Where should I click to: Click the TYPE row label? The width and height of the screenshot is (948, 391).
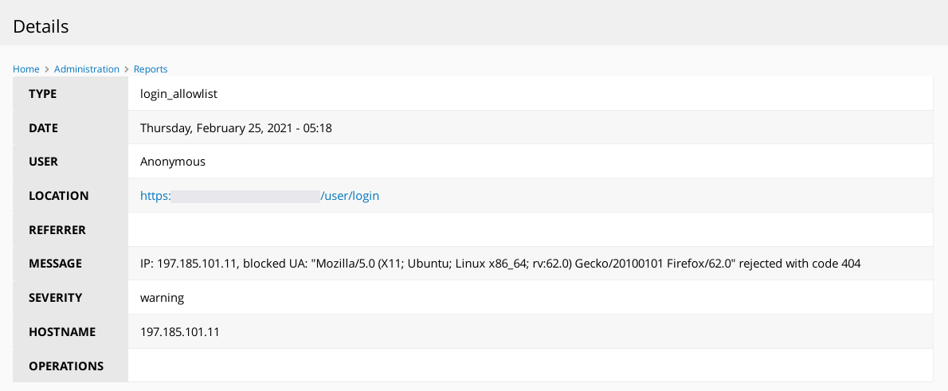(x=43, y=94)
